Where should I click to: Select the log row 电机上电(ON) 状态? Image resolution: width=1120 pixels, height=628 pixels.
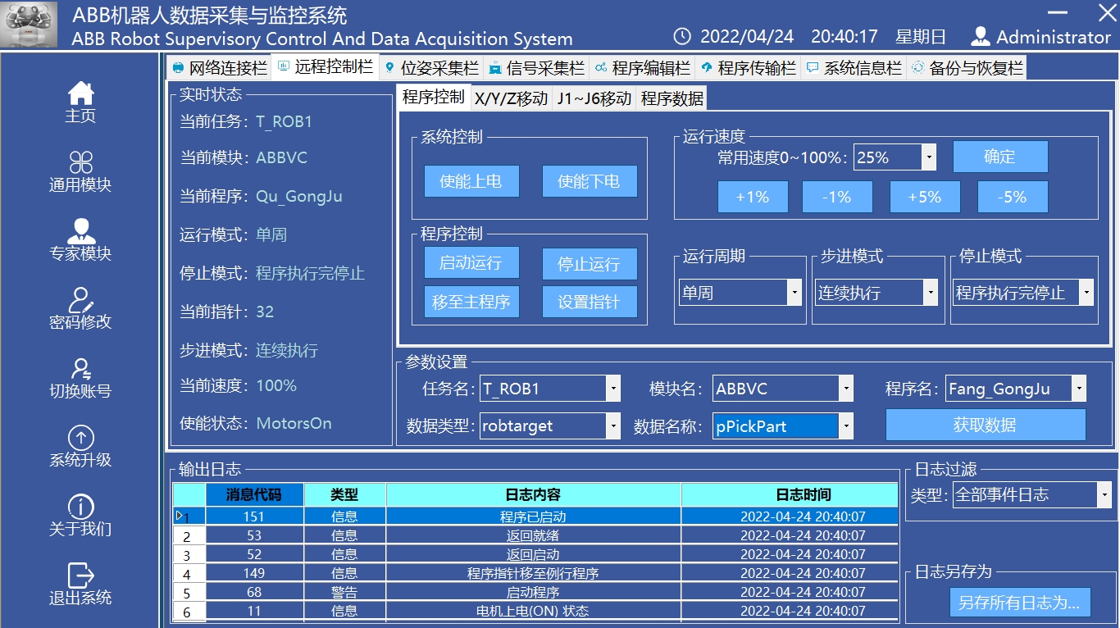535,611
